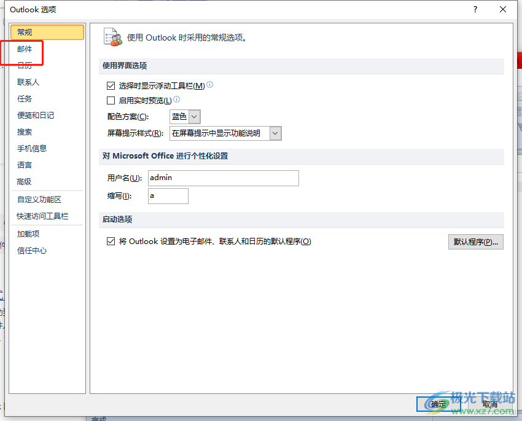The image size is (522, 421).
Task: Click the general options icon in the header
Action: click(x=113, y=37)
